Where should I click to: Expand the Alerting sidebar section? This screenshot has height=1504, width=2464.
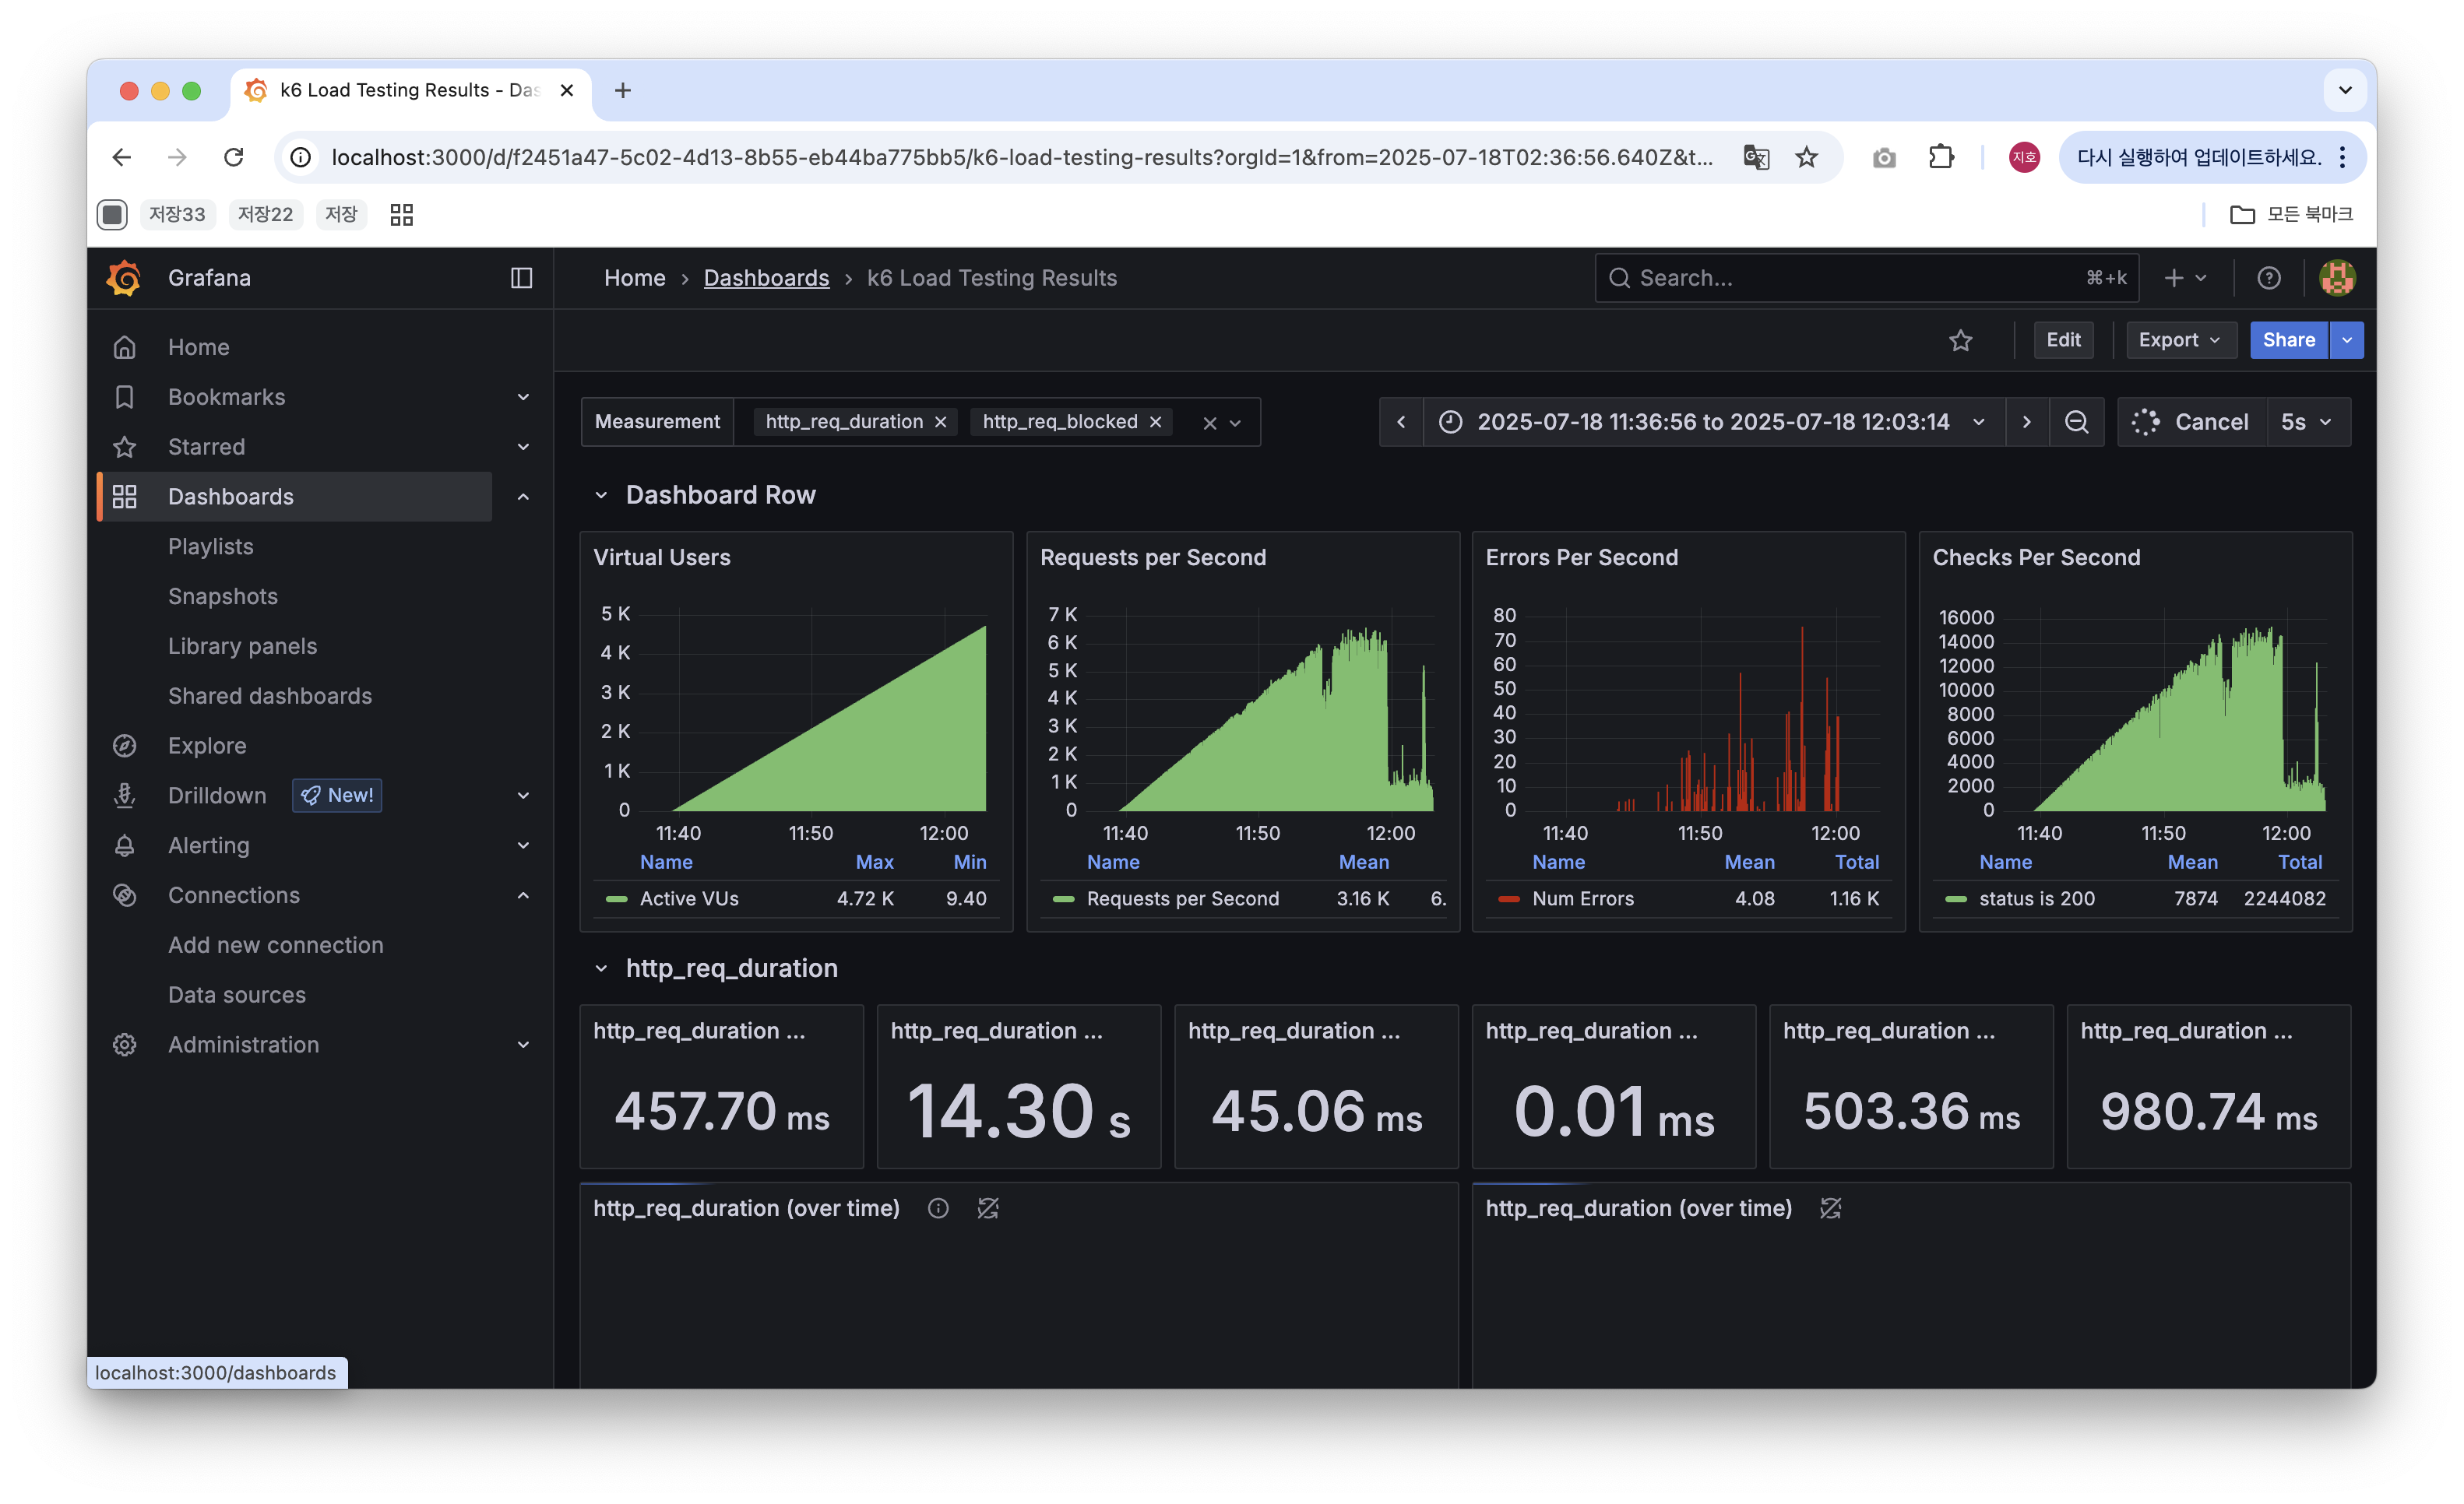pos(523,845)
